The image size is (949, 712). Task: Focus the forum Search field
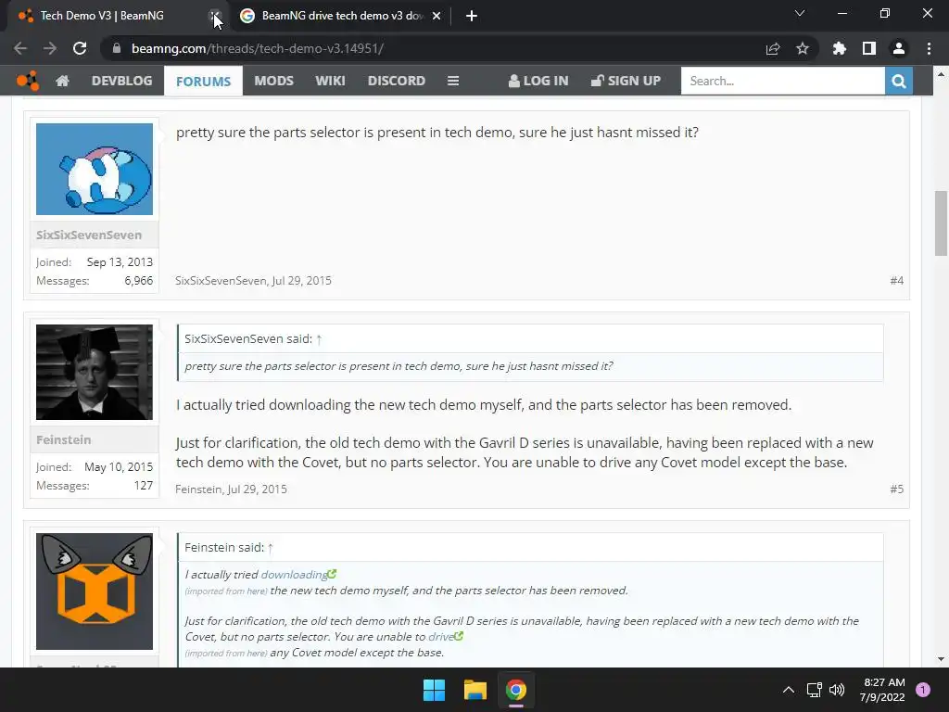pos(782,81)
